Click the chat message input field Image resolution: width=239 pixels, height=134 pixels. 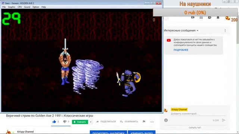198,114
